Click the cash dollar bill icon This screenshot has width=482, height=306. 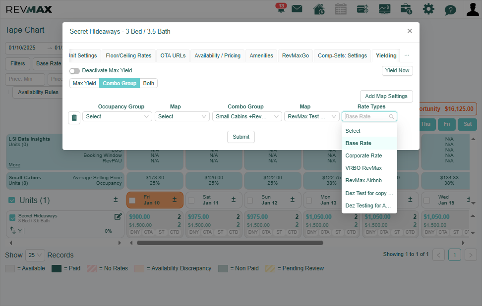[x=362, y=9]
